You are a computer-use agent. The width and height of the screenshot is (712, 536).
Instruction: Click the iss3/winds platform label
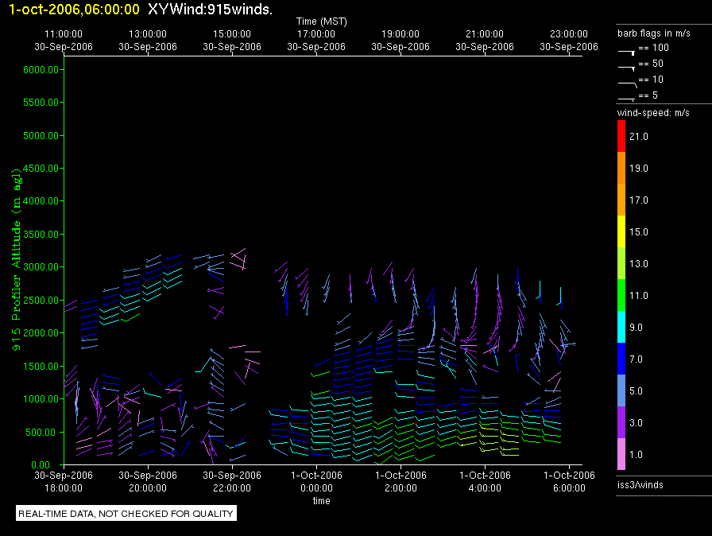[640, 484]
